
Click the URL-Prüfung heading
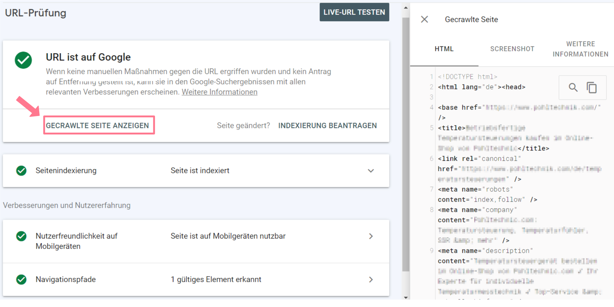coord(36,13)
